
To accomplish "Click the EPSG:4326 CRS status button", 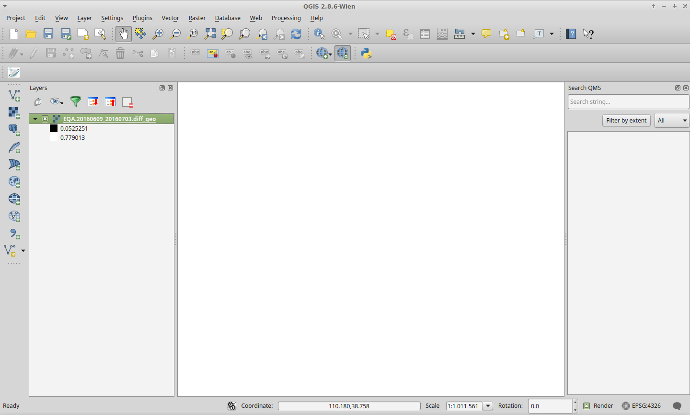I will pos(641,406).
